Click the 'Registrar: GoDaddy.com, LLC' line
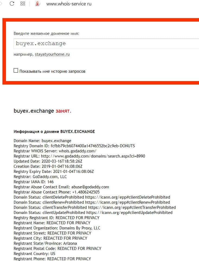199x261 pixels. pyautogui.click(x=40, y=177)
